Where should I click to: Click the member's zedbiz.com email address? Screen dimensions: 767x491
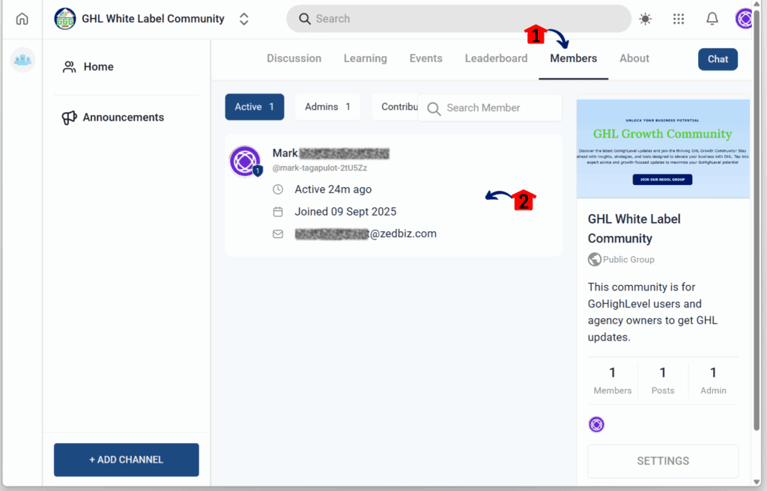[366, 234]
